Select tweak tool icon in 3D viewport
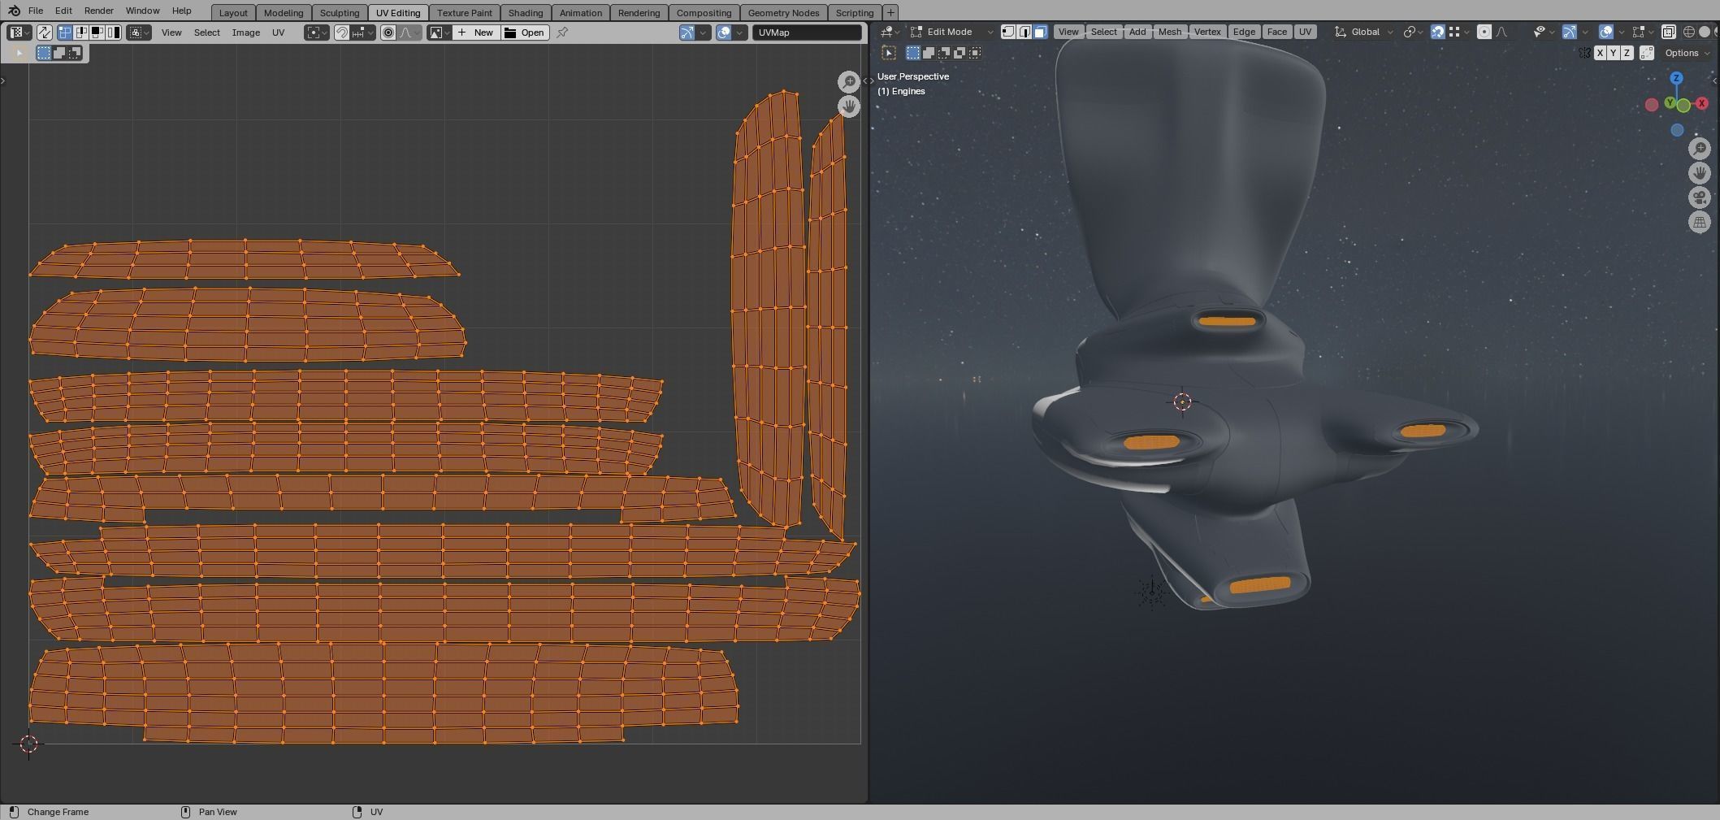The width and height of the screenshot is (1720, 820). 889,53
